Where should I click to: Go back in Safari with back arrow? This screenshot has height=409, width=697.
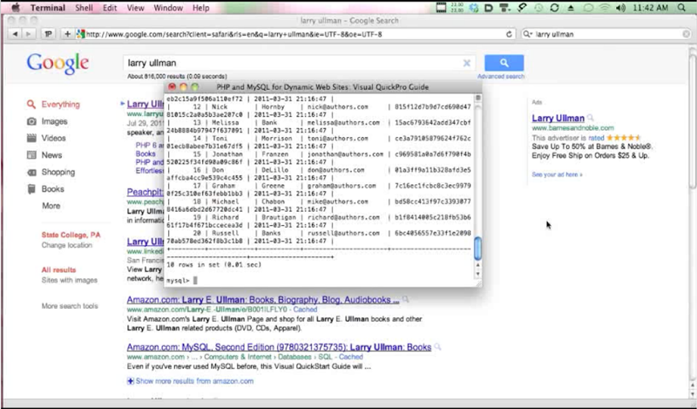15,34
